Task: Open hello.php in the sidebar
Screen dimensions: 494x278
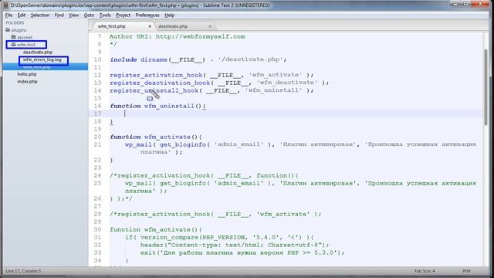Action: pyautogui.click(x=27, y=74)
